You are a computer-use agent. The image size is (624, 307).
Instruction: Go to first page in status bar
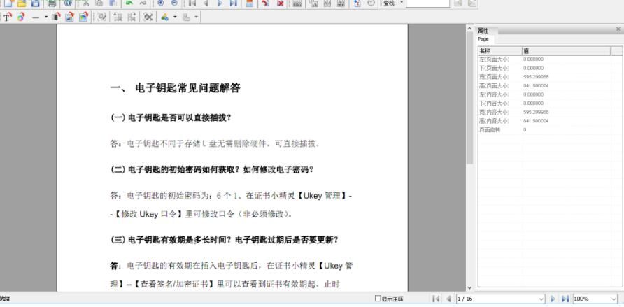436,299
